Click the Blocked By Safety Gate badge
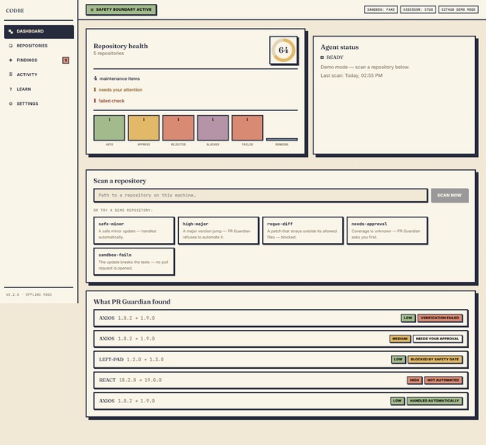 [435, 360]
